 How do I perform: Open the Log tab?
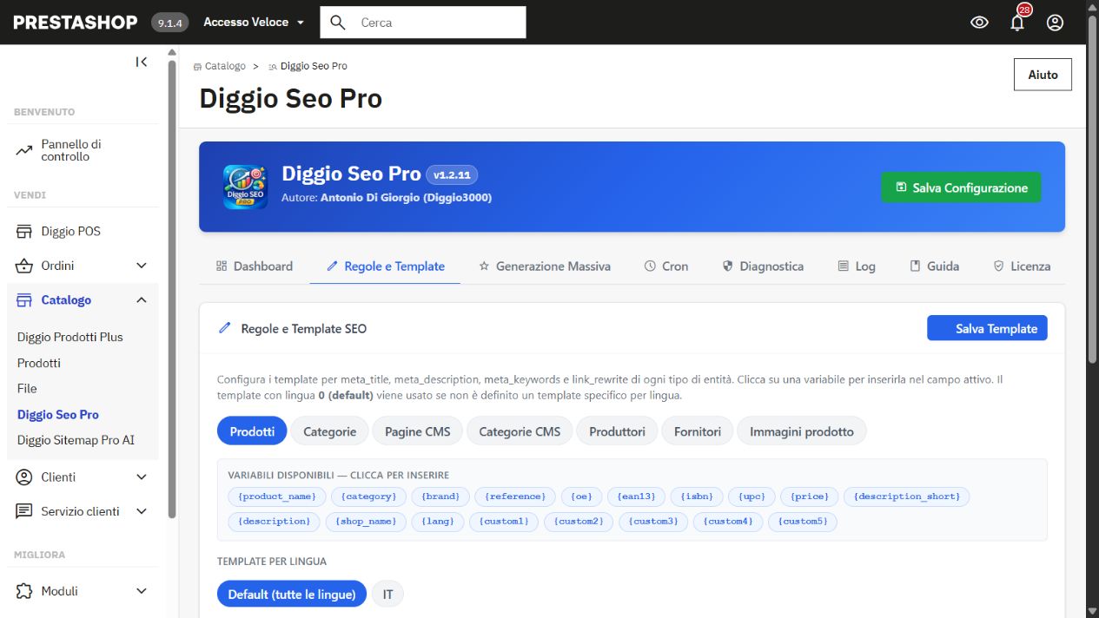[x=856, y=266]
